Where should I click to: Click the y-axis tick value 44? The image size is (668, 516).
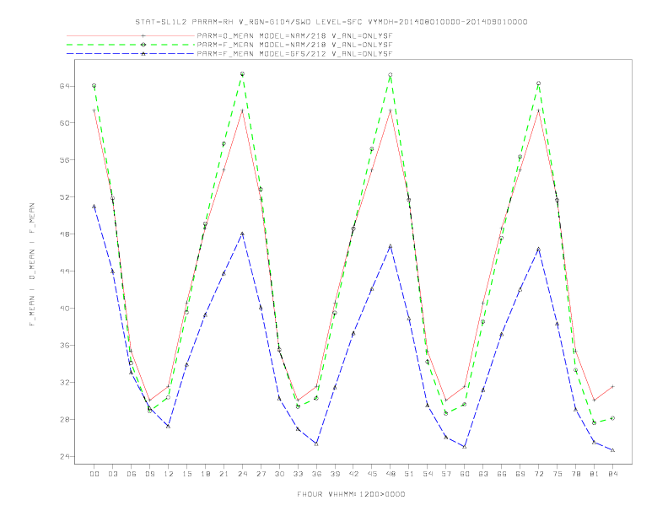point(65,271)
